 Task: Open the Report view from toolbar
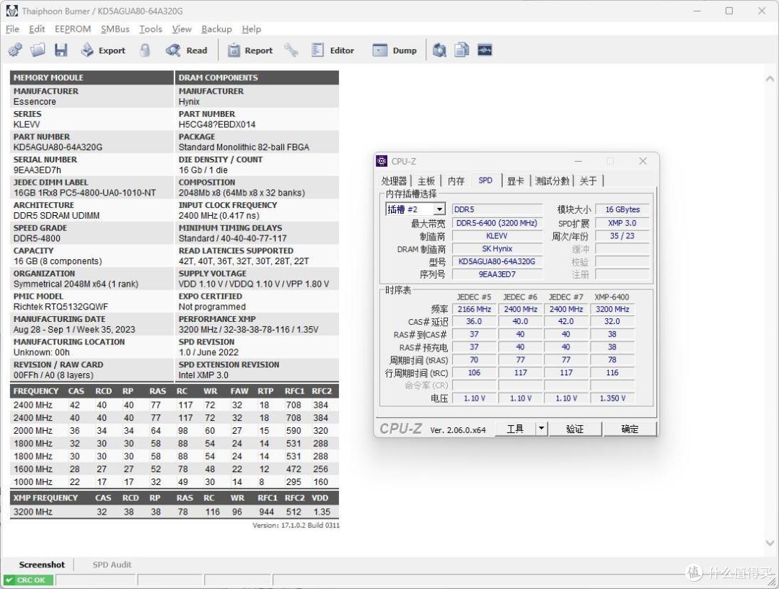click(x=250, y=51)
